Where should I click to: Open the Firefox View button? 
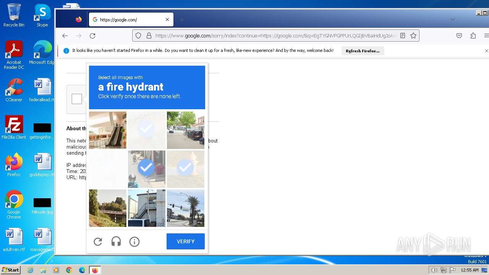pyautogui.click(x=79, y=19)
